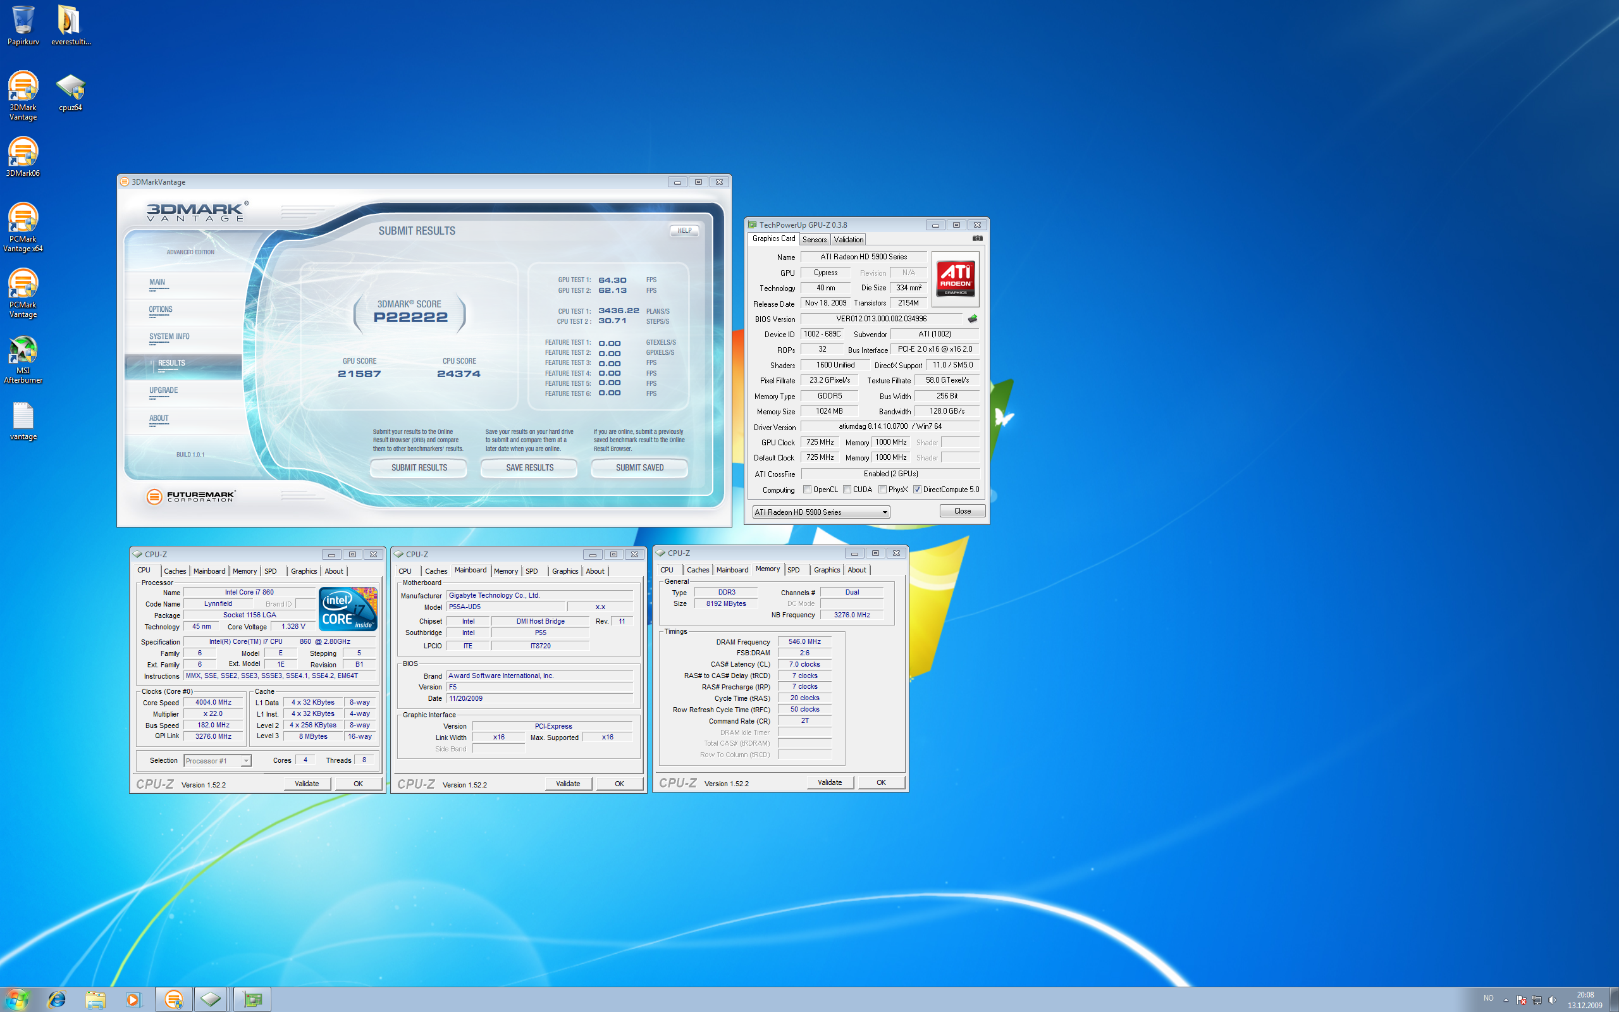Click the Intel Core i7 logo in CPU-Z
The height and width of the screenshot is (1012, 1619).
(348, 608)
